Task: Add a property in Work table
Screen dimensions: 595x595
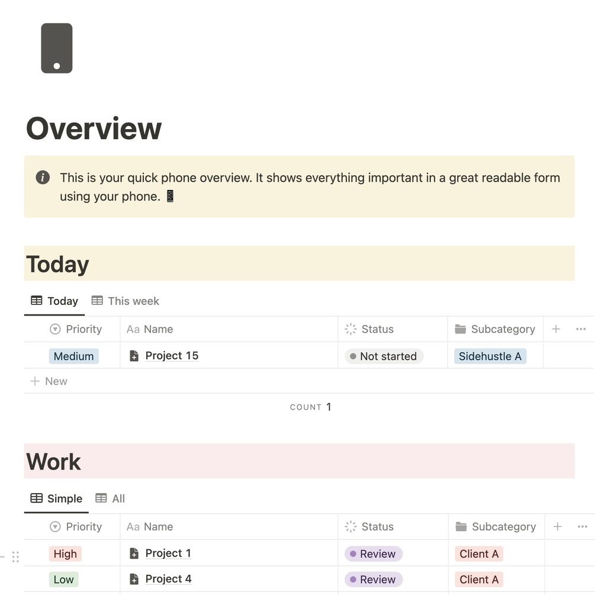Action: tap(557, 526)
